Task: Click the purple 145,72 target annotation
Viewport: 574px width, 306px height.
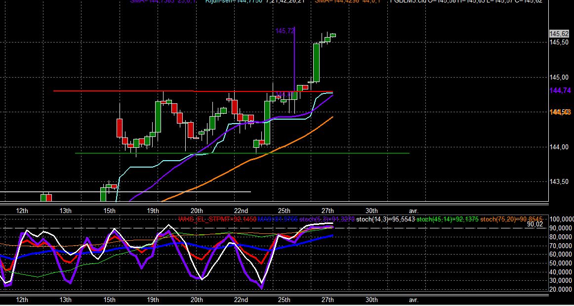Action: click(x=285, y=31)
